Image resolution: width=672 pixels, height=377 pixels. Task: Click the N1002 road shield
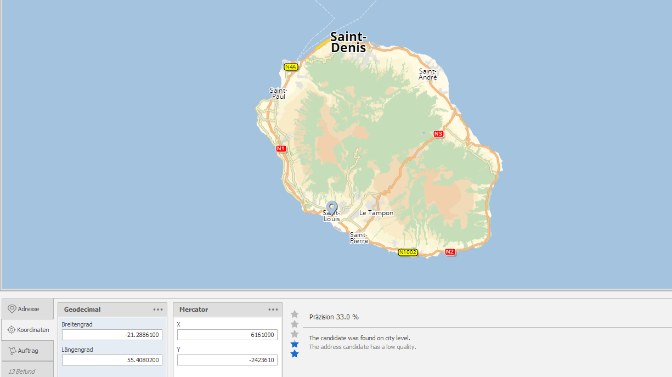(408, 252)
